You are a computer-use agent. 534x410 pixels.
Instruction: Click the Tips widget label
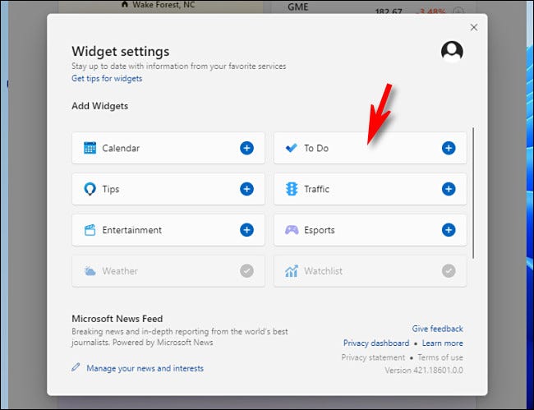(x=111, y=189)
